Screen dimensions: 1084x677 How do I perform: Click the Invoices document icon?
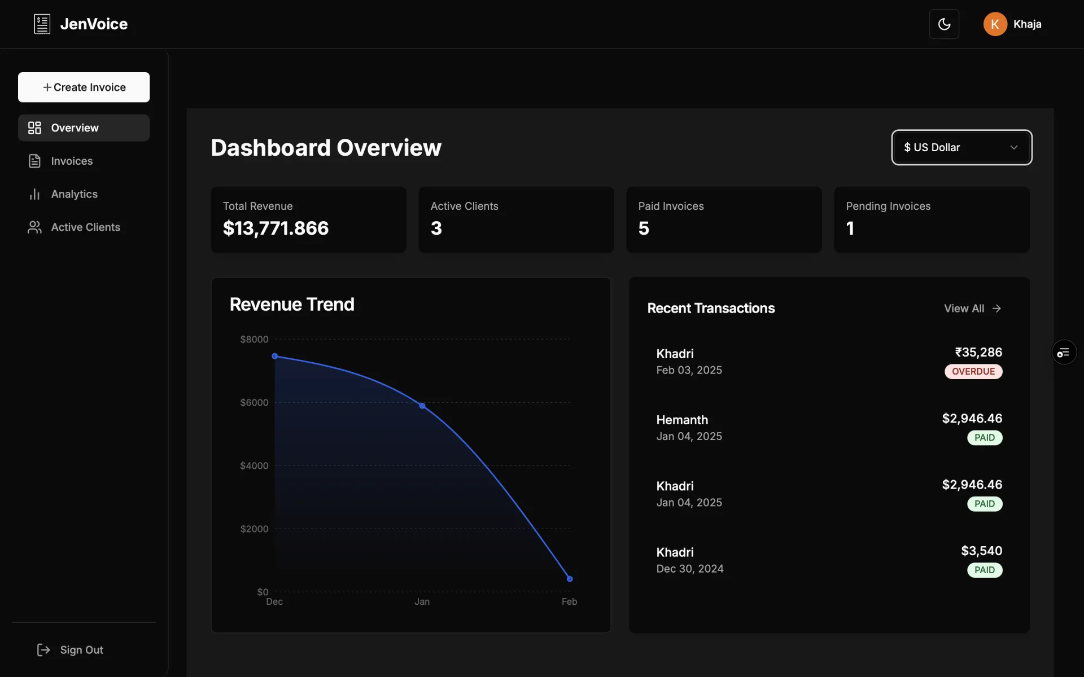click(x=34, y=161)
